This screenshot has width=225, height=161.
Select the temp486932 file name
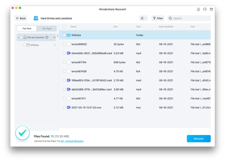tap(79, 44)
